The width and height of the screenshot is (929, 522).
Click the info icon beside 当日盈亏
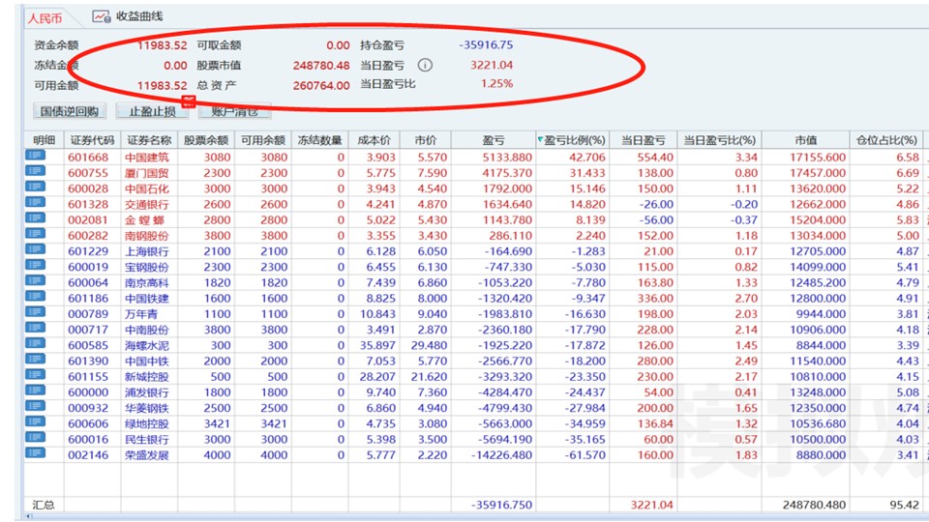click(x=425, y=65)
